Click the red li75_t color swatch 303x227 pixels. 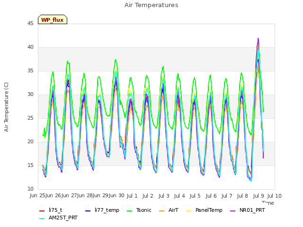tap(42, 210)
